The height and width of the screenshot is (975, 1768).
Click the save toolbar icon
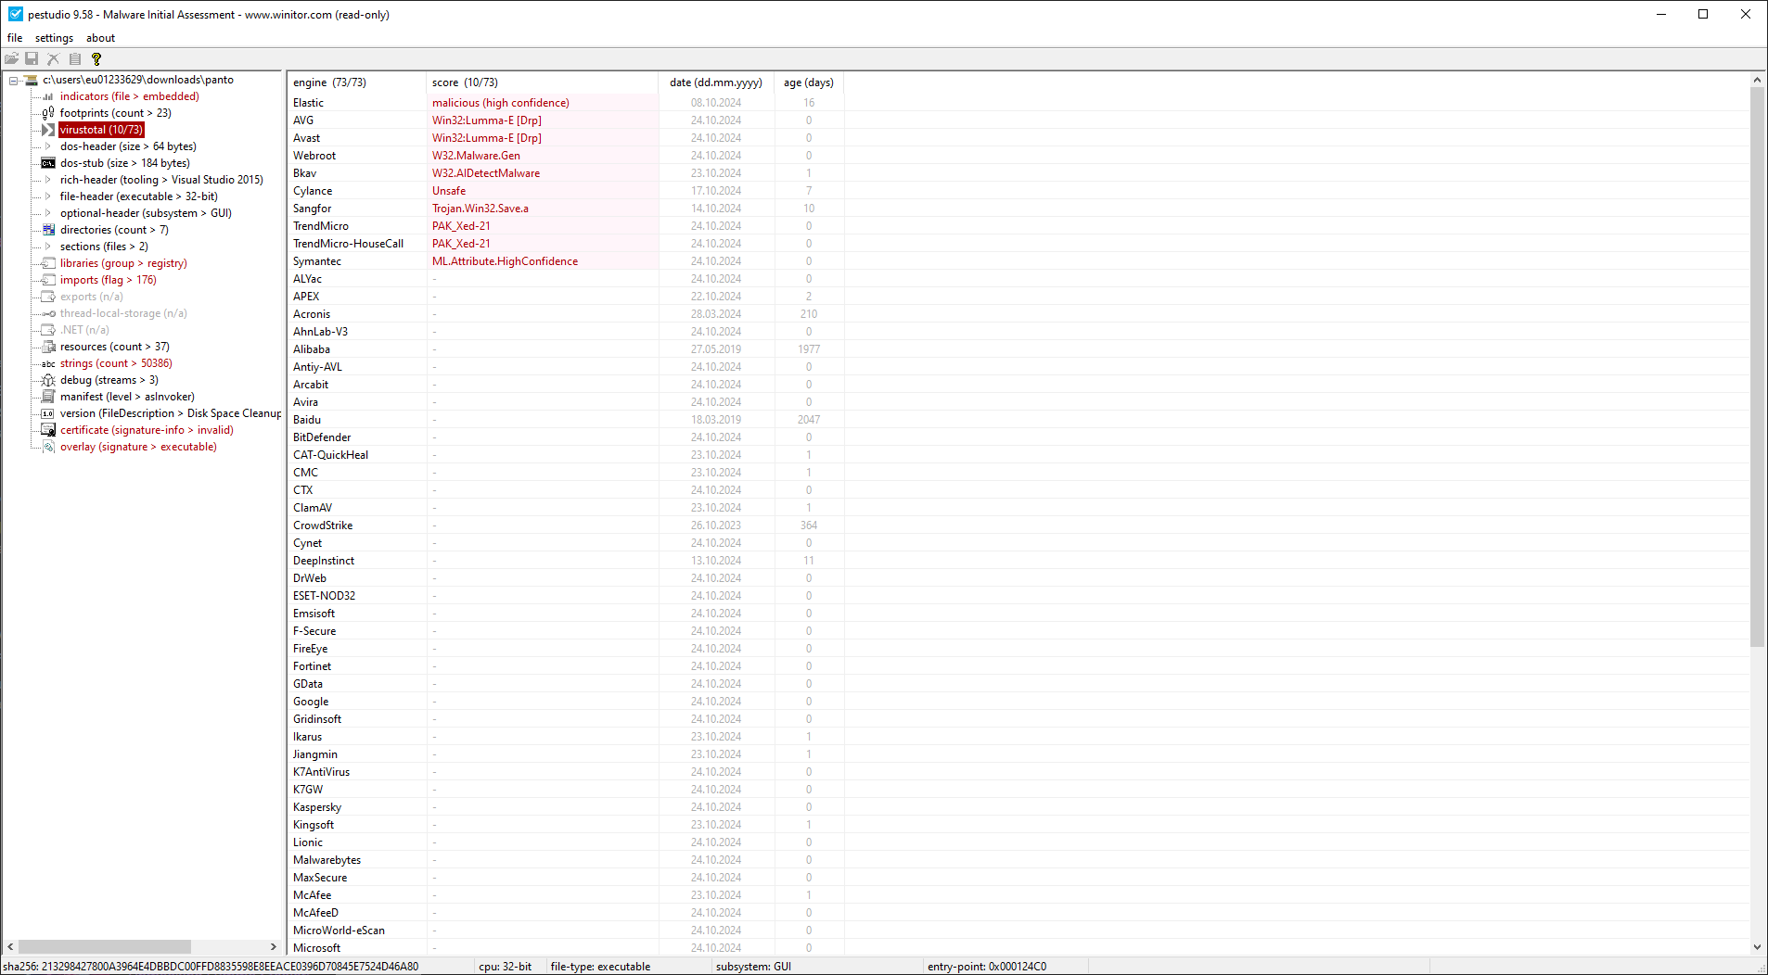point(32,58)
